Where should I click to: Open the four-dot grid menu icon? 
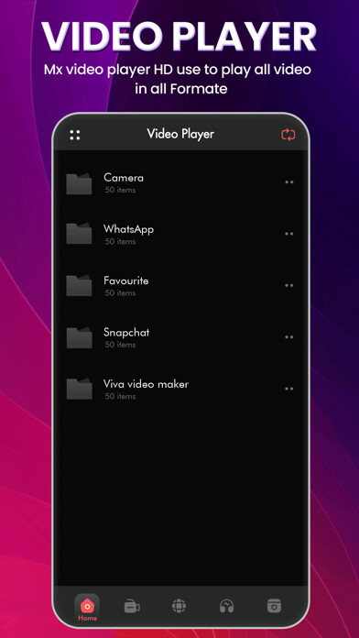75,135
